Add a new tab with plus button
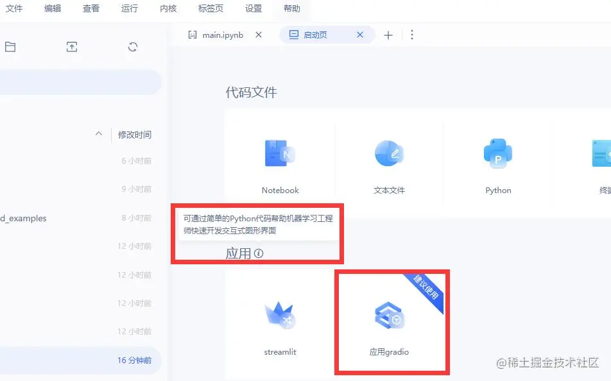Image resolution: width=611 pixels, height=381 pixels. tap(388, 35)
